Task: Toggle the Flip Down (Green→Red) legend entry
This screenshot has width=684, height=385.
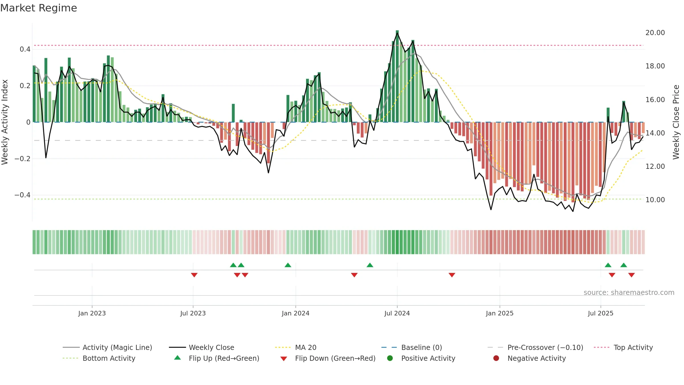Action: tap(328, 358)
